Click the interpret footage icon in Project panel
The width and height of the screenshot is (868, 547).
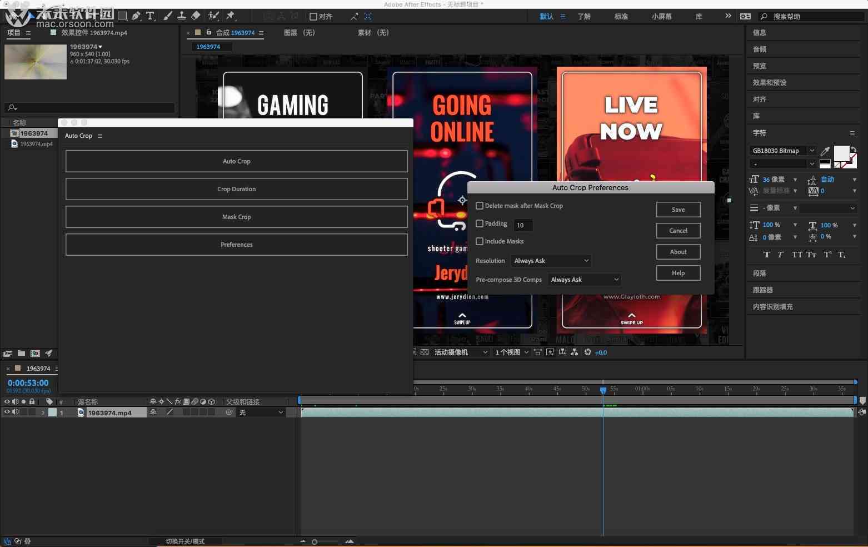[x=8, y=354]
